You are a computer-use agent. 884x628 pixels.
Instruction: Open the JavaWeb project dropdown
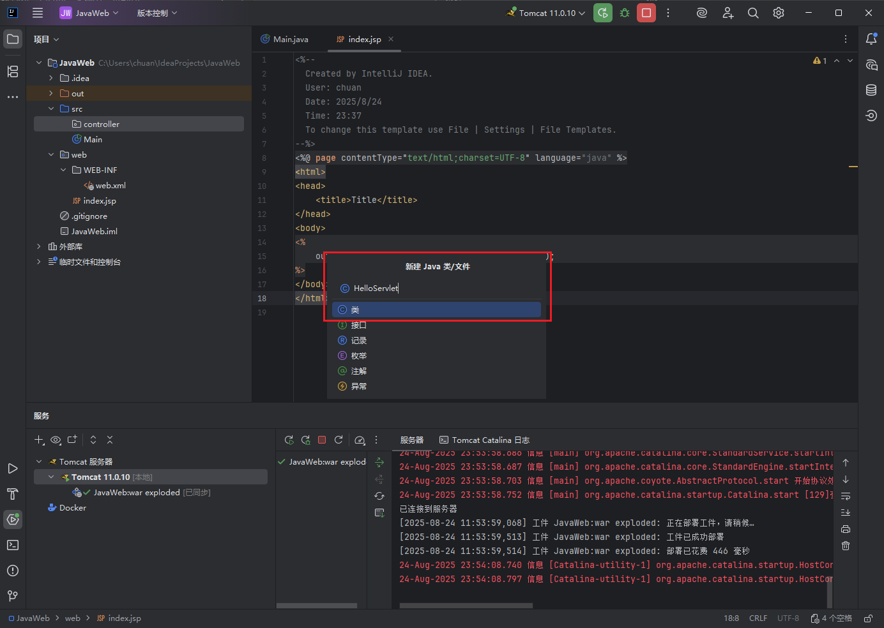point(89,13)
